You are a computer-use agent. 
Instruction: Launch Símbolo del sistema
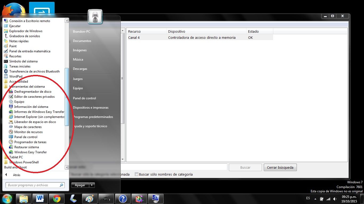point(23,61)
